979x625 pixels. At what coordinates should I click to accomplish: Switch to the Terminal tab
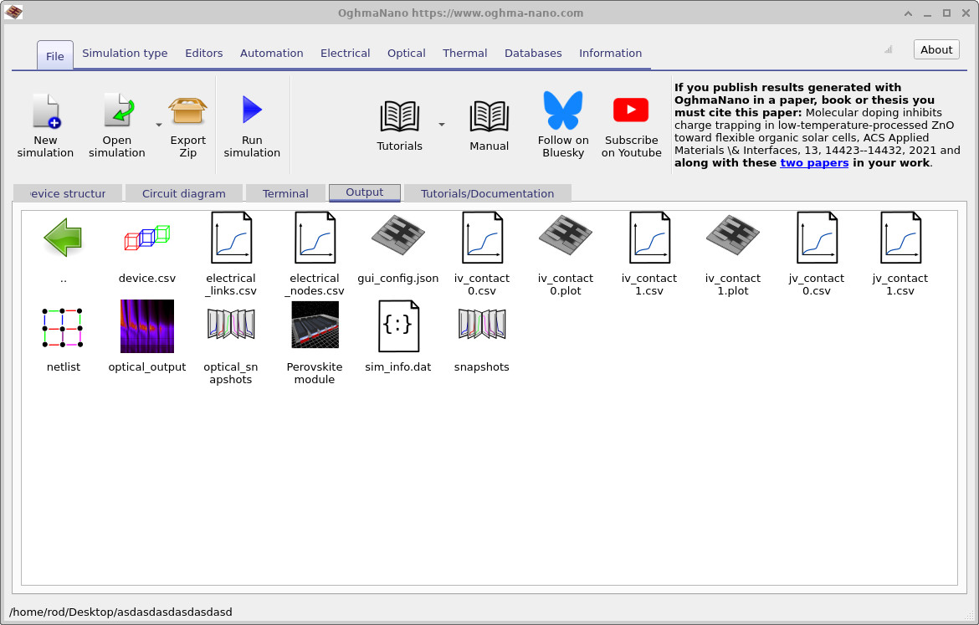(x=285, y=192)
